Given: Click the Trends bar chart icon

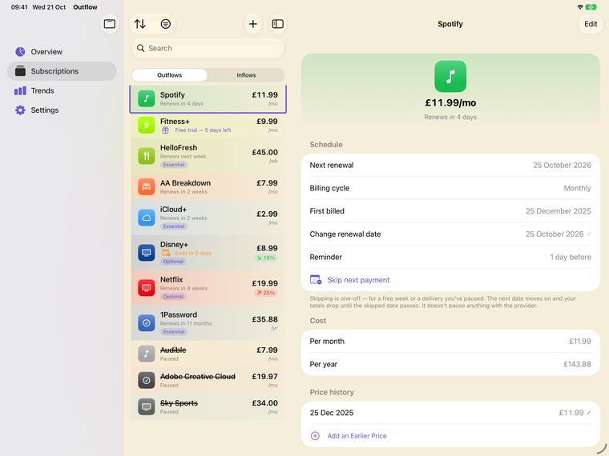Looking at the screenshot, I should coord(20,90).
